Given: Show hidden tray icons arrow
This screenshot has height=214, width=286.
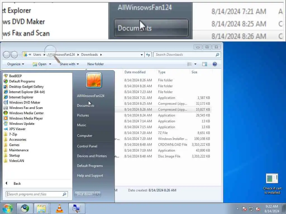Looking at the screenshot, I should 237,209.
